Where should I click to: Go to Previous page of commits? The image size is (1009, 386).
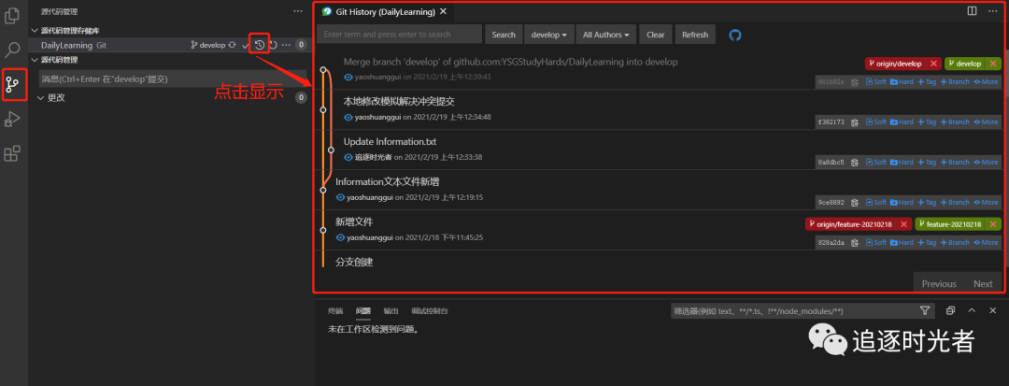939,284
